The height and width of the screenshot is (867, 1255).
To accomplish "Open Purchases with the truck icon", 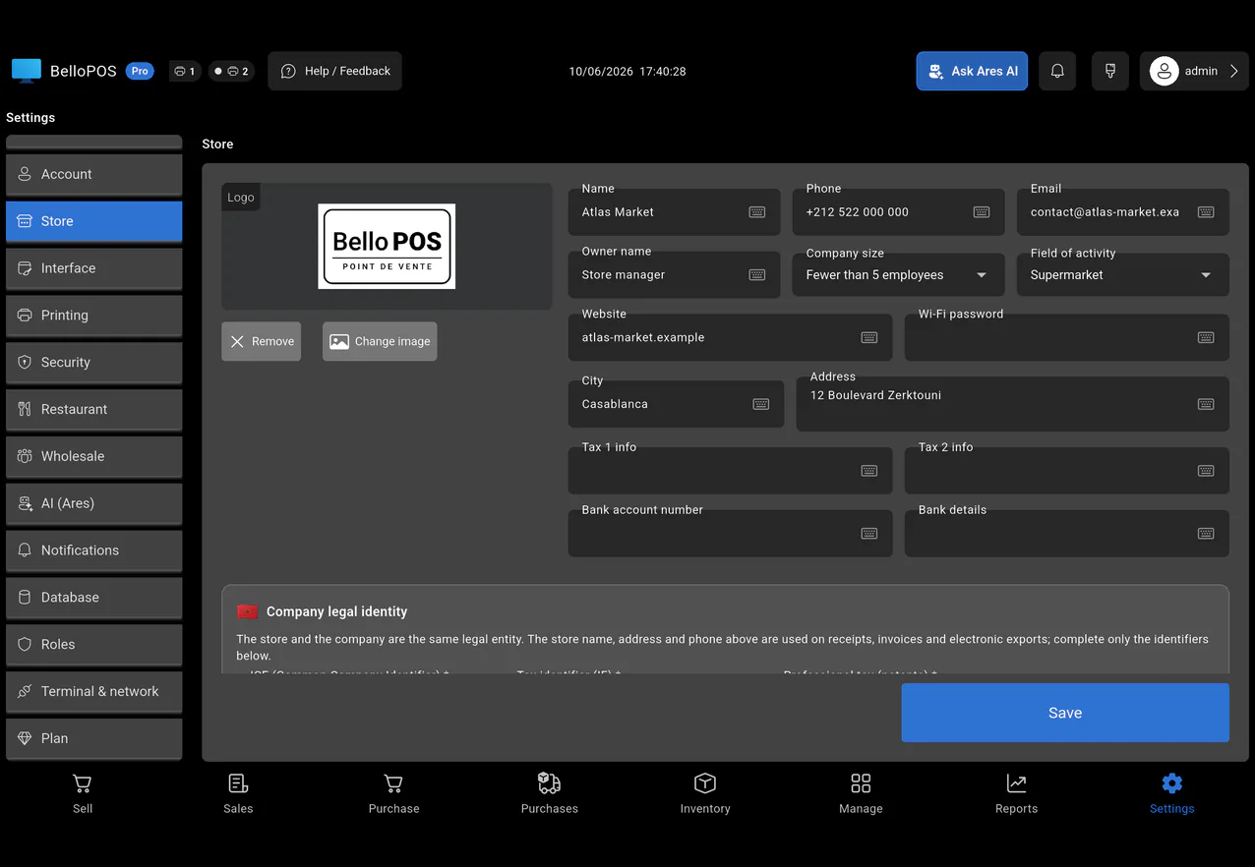I will point(550,794).
